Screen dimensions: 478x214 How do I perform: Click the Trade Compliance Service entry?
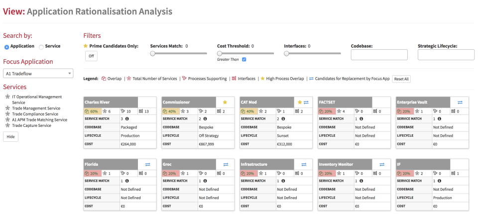pyautogui.click(x=34, y=114)
